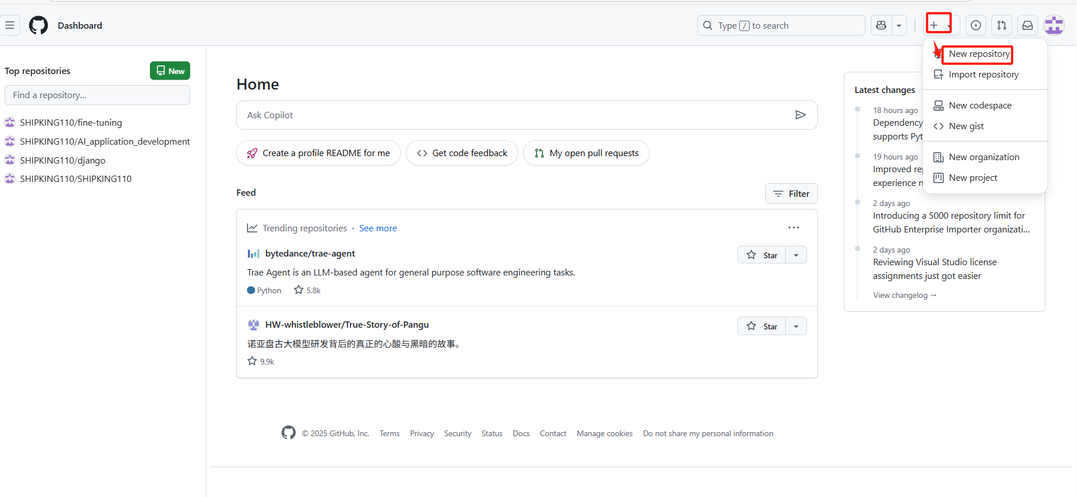Open the Dependency changelog entry from 18 hours ago

point(898,130)
